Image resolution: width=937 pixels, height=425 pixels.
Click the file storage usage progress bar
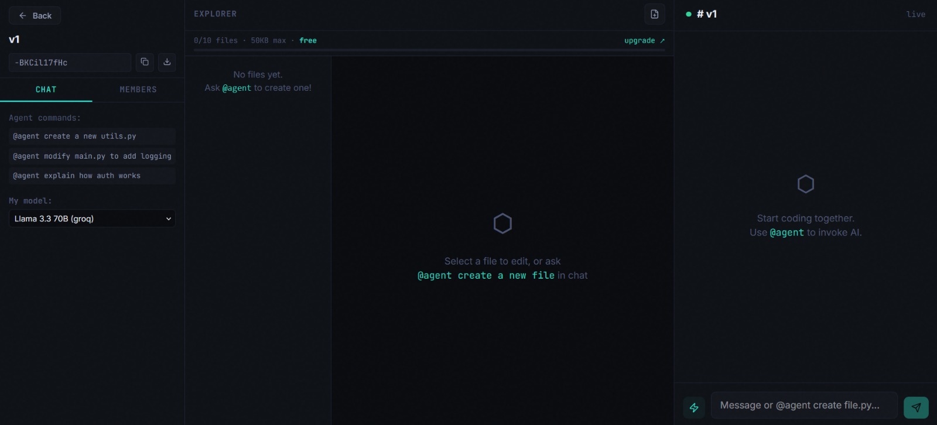coord(429,50)
